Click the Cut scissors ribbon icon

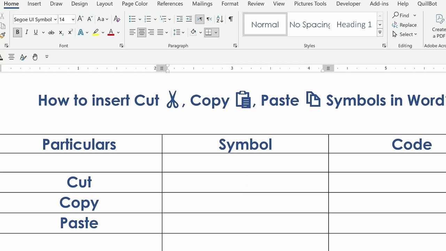pyautogui.click(x=2, y=16)
